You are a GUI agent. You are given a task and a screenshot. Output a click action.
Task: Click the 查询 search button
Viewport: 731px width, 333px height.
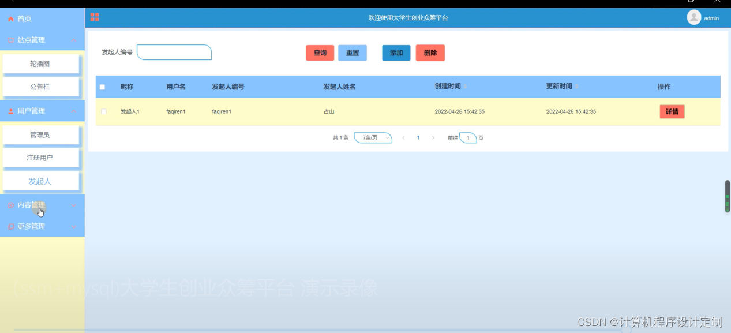point(320,53)
